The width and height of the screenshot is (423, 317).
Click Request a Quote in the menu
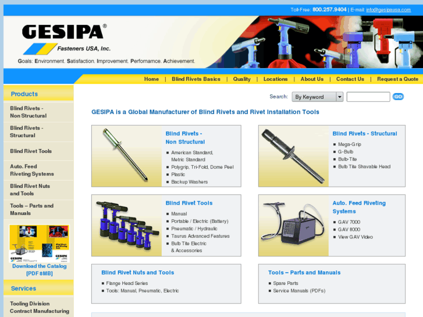click(x=397, y=79)
